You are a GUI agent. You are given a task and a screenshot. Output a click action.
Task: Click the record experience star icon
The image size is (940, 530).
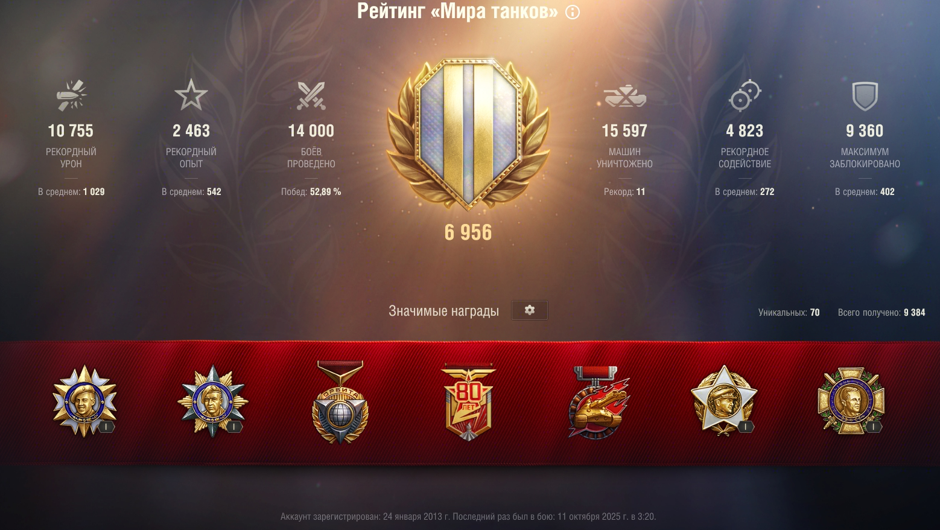click(191, 95)
